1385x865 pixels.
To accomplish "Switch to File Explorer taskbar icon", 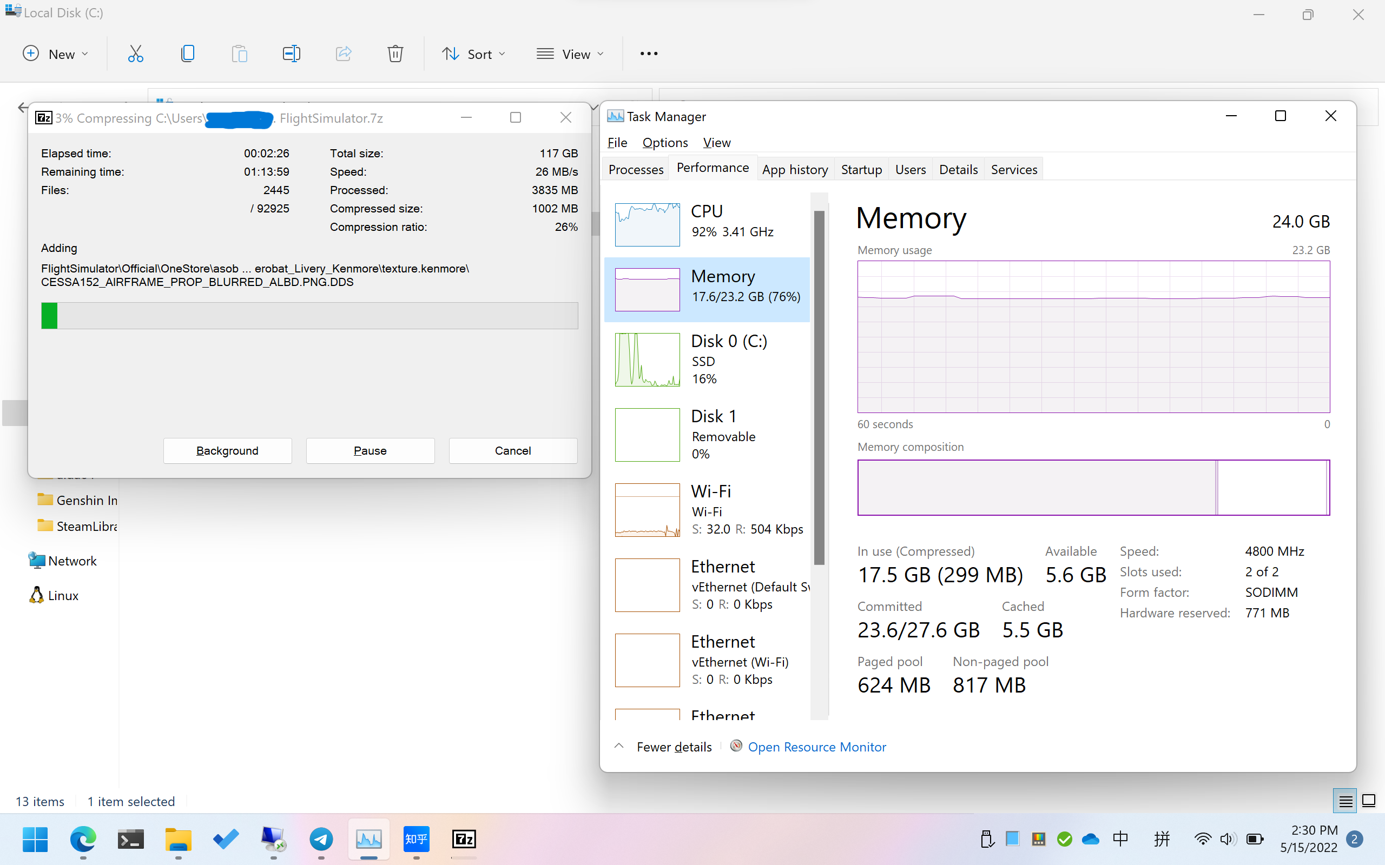I will coord(178,839).
